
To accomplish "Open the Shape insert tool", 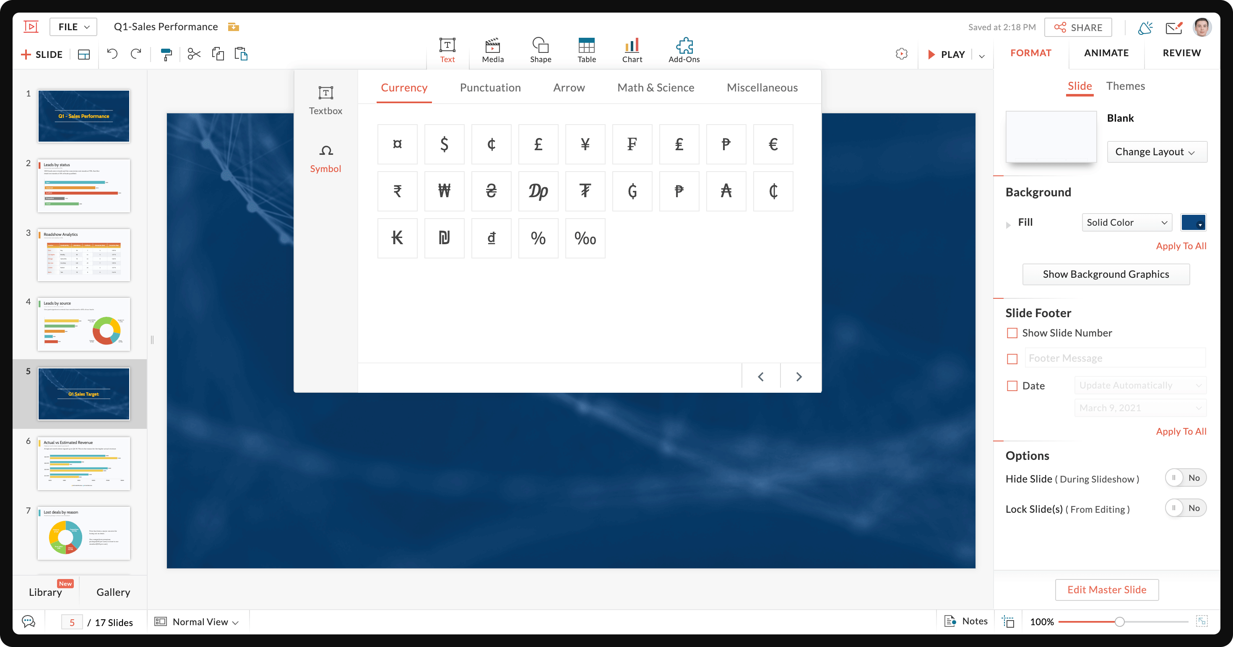I will (x=540, y=50).
